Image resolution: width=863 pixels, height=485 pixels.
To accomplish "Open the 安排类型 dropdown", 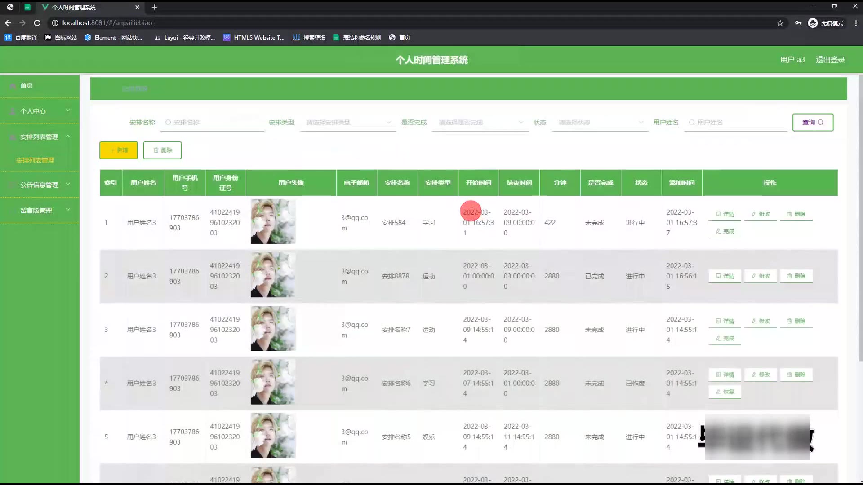I will click(x=347, y=122).
